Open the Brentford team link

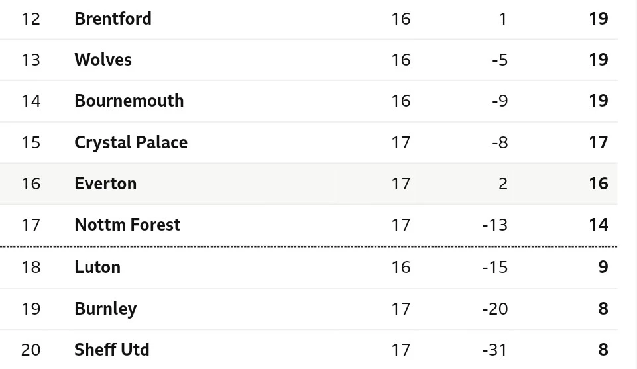click(113, 19)
